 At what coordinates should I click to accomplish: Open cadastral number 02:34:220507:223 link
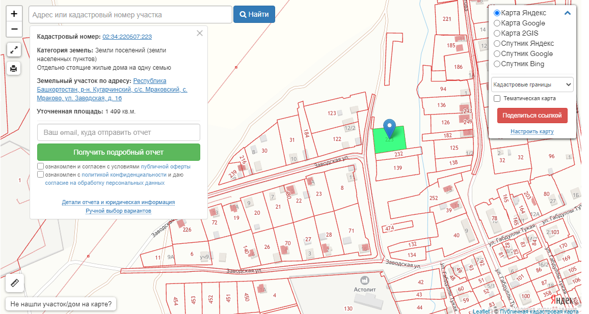[x=127, y=37]
